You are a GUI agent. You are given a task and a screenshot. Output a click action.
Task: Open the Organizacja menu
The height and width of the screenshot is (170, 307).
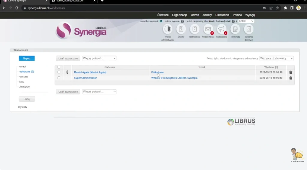(x=180, y=15)
